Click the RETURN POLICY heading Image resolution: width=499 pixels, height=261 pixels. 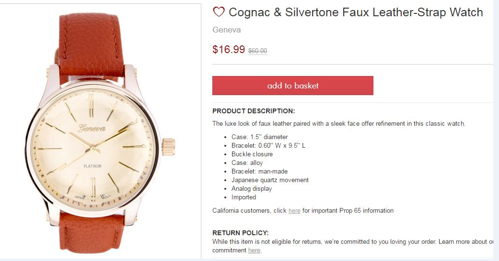240,233
